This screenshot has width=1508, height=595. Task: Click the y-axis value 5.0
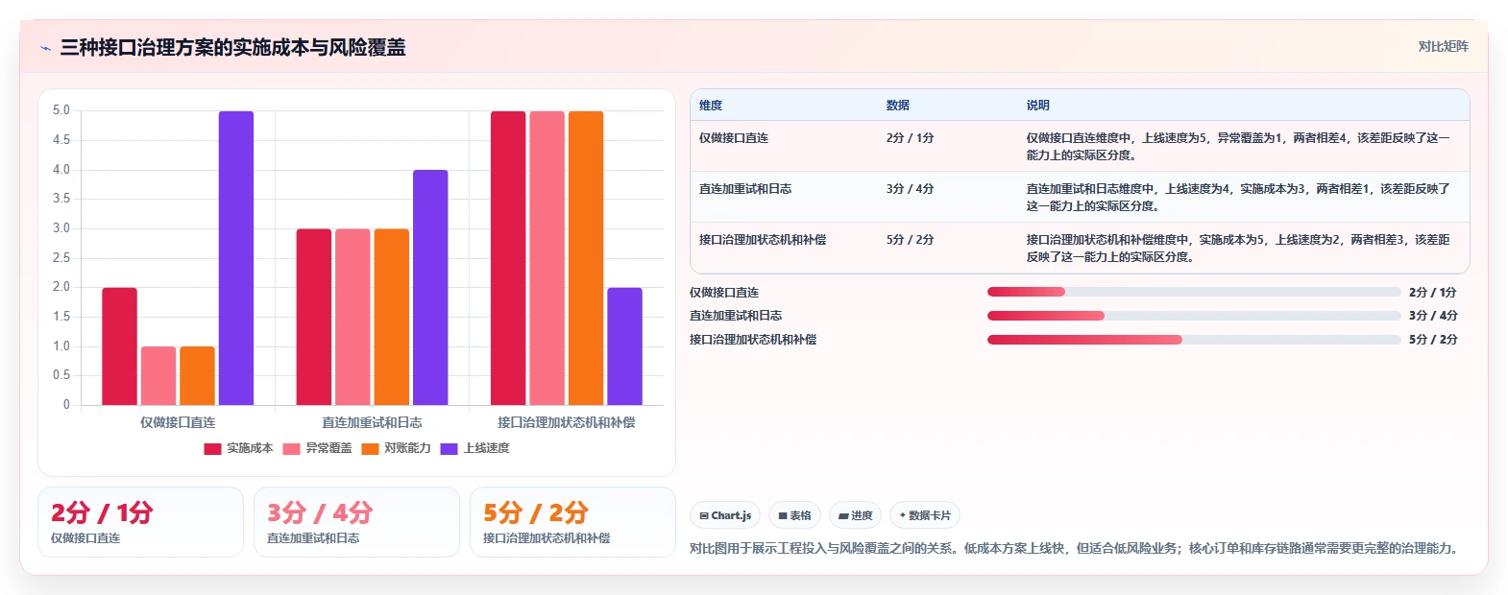(x=61, y=110)
